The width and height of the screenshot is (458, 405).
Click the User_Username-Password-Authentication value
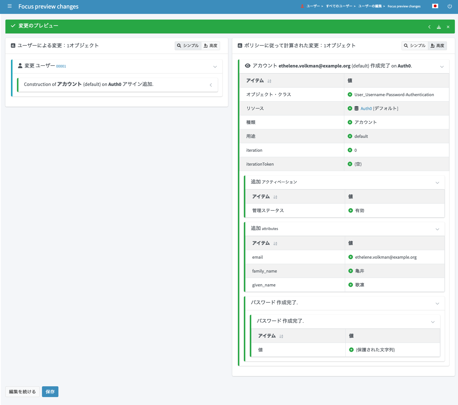click(394, 94)
